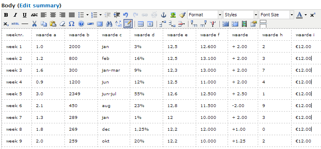This screenshot has width=321, height=149.
Task: Insert an image with tree icon
Action: (x=173, y=15)
